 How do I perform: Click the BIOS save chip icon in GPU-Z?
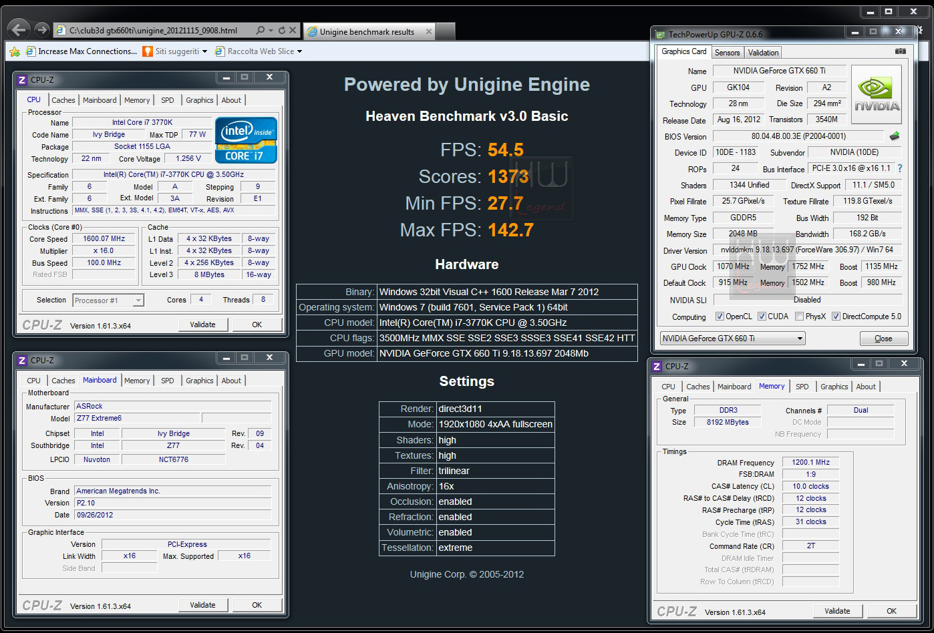click(x=895, y=136)
